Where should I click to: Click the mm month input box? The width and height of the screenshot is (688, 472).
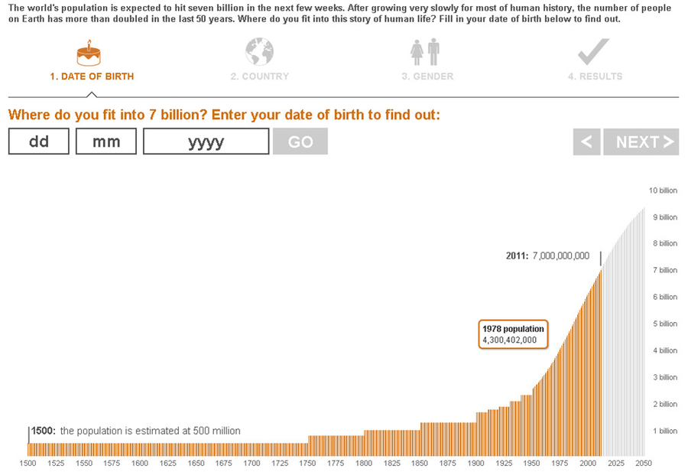click(106, 142)
